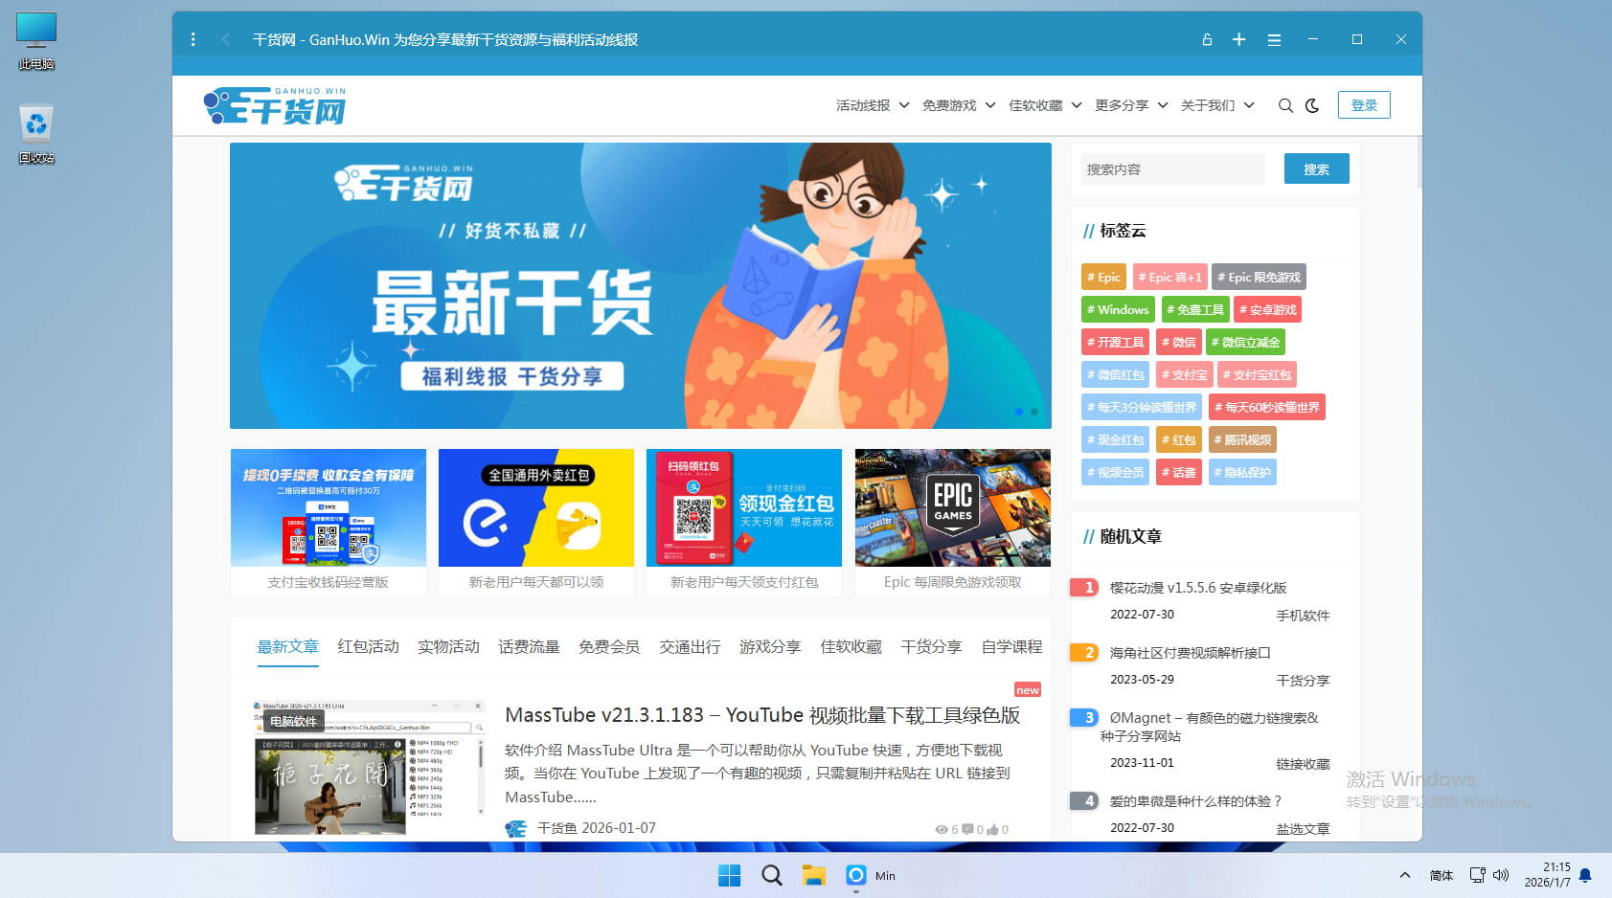Toggle dark mode with the moon icon
Viewport: 1612px width, 898px height.
(x=1312, y=105)
